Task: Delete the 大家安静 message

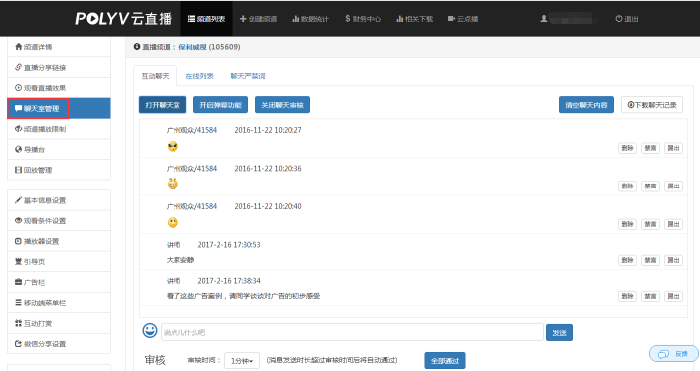Action: 627,260
